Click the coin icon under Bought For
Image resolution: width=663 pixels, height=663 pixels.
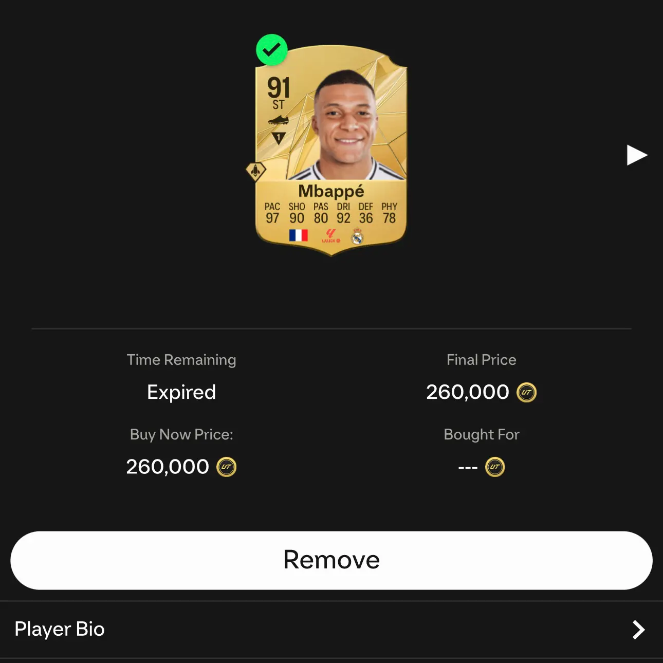pos(495,467)
